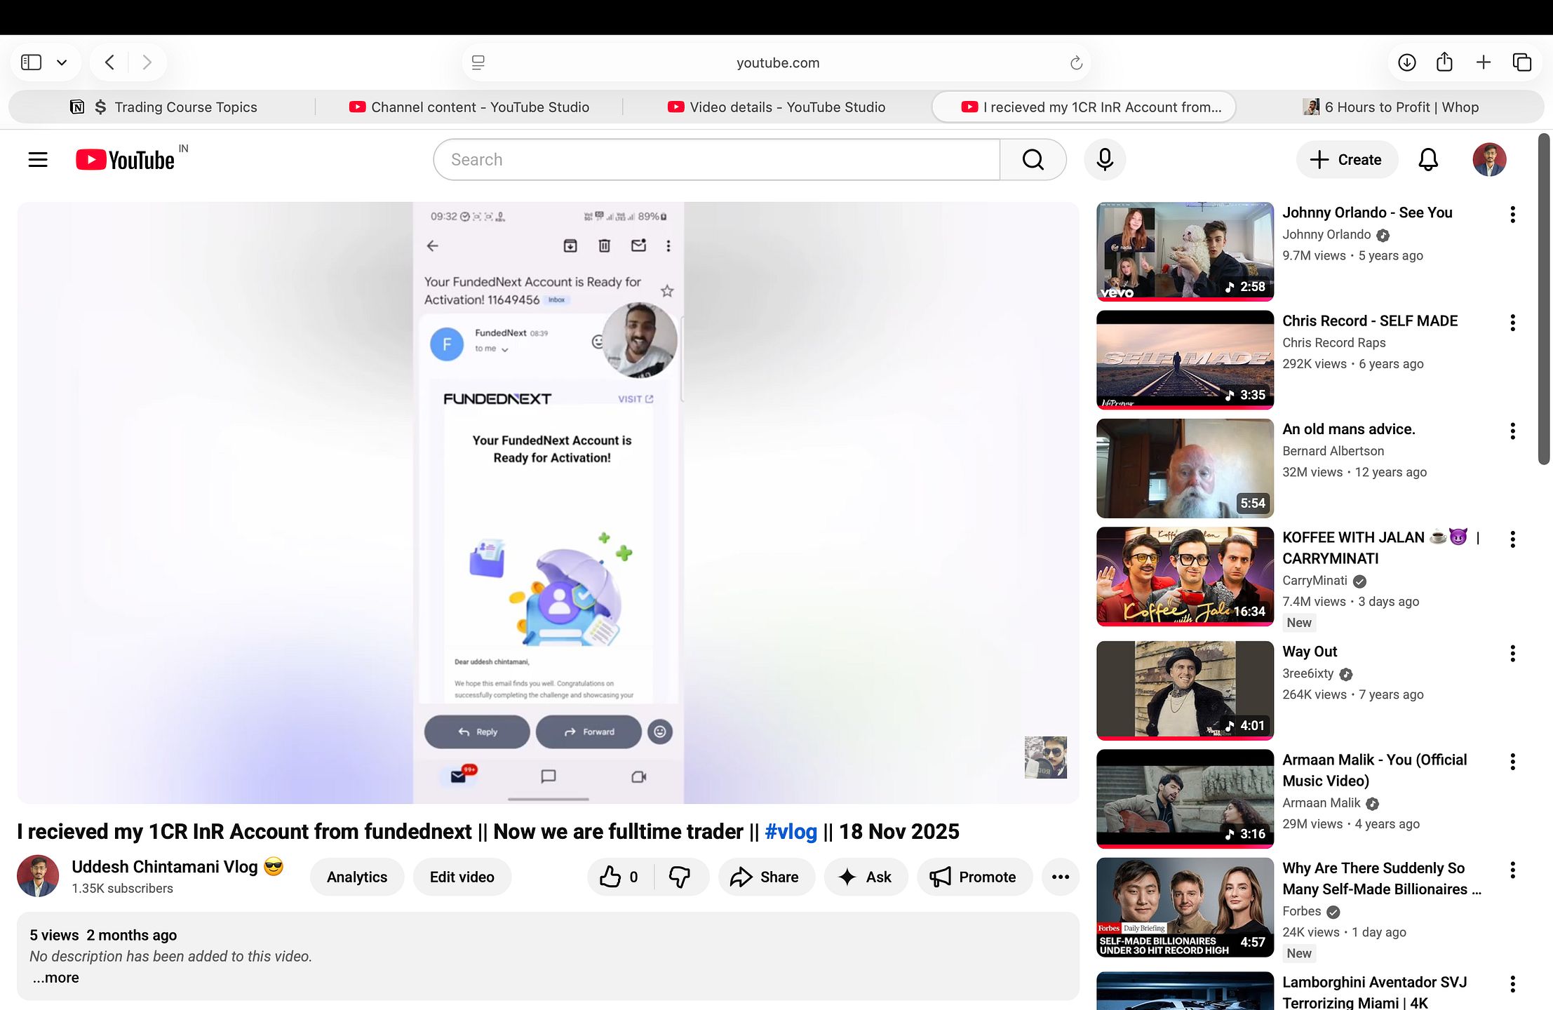
Task: Reload the page in address bar
Action: [1076, 63]
